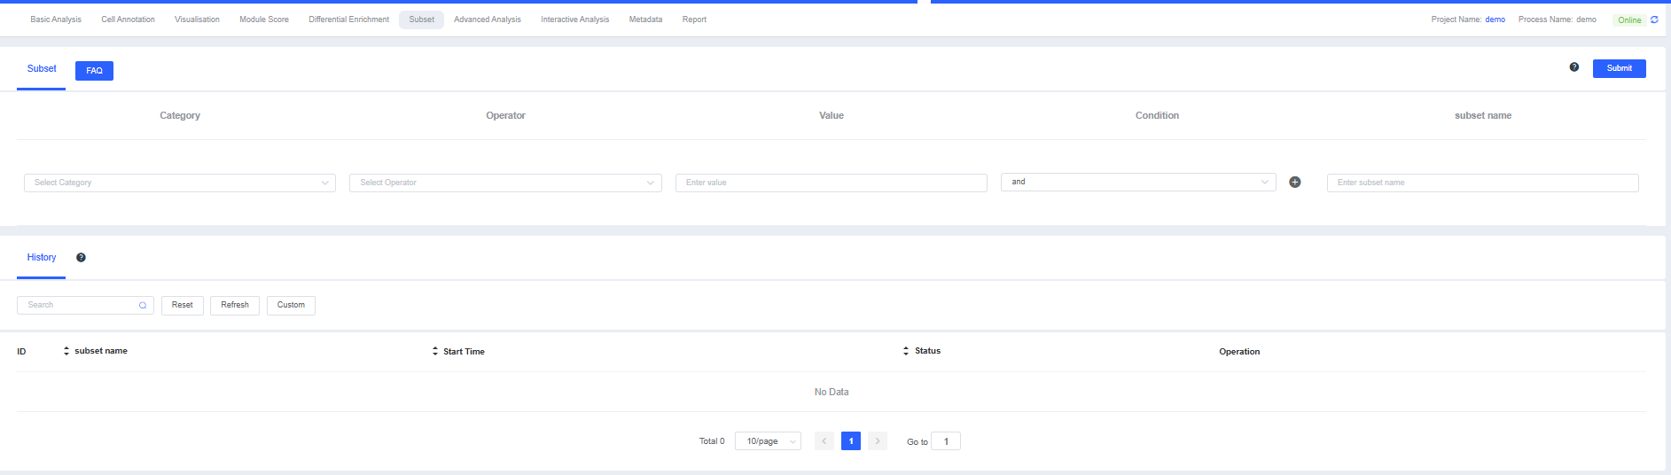Screen dimensions: 1671x475
Task: Open the FAQ button
Action: pos(94,71)
